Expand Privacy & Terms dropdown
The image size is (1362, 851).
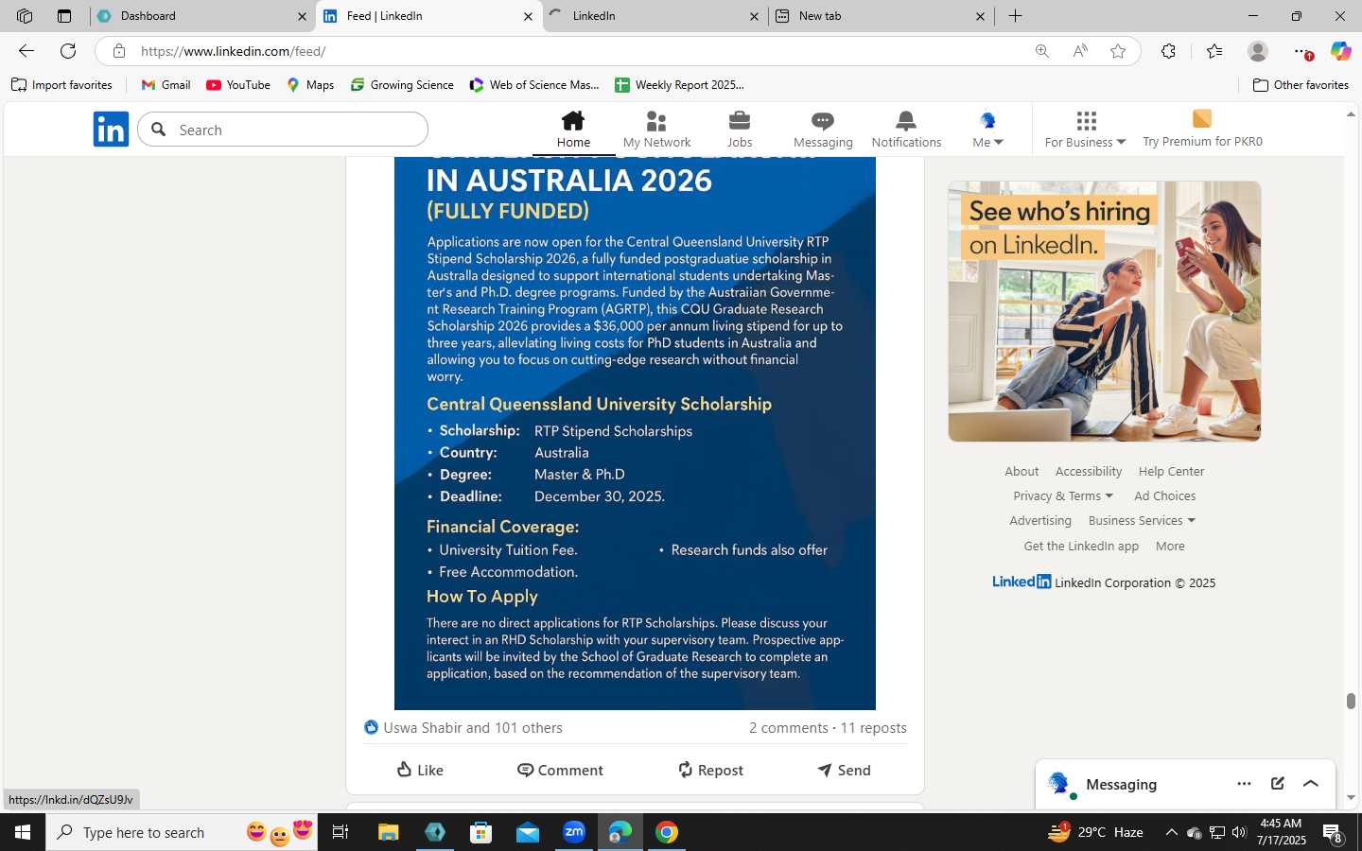point(1063,495)
